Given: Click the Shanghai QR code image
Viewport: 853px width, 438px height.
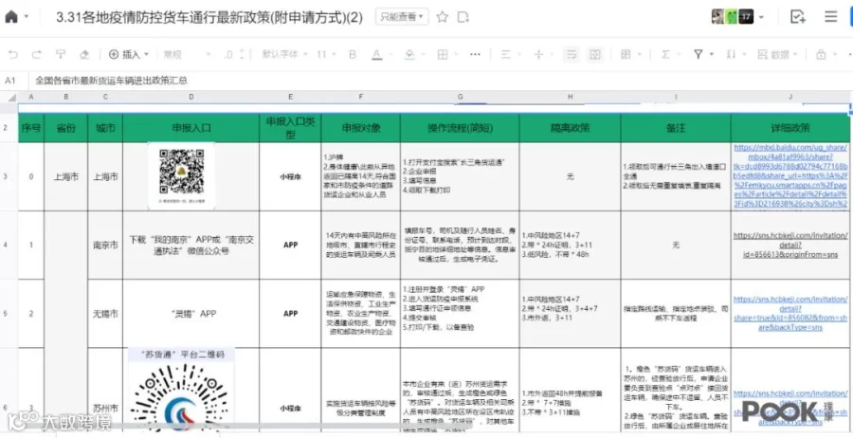Looking at the screenshot, I should tap(182, 175).
